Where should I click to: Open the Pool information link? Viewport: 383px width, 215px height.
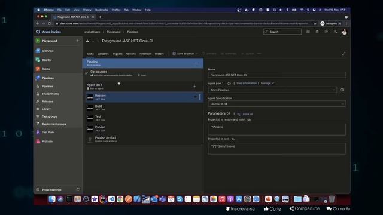point(247,84)
